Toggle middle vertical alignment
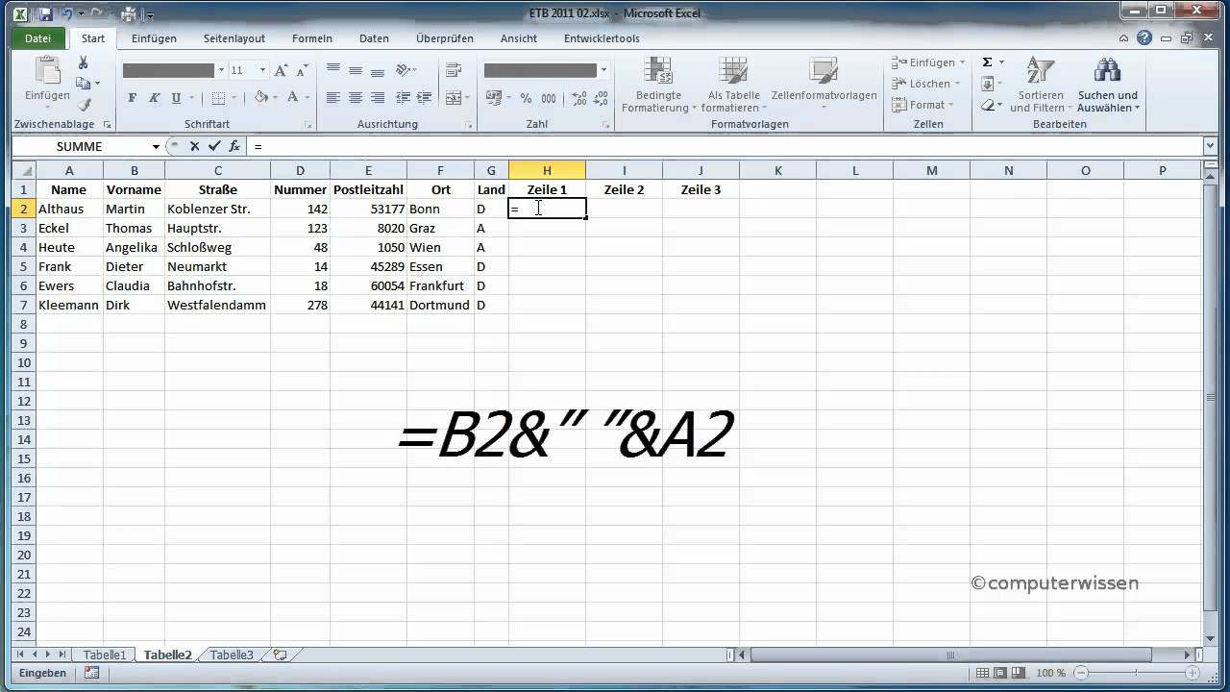Screen dimensions: 1230x692 click(356, 70)
